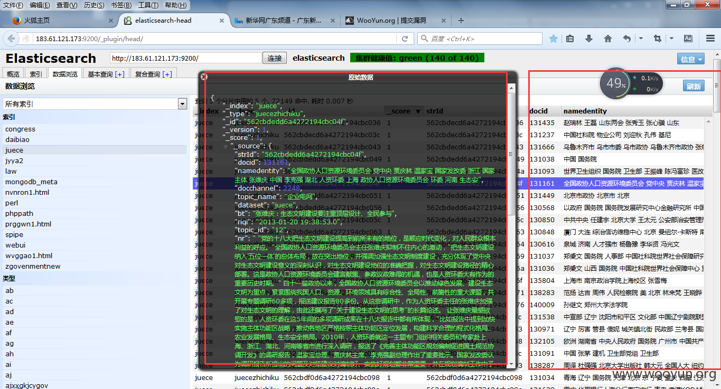Open the 信息 dropdown button
This screenshot has height=389, width=721.
click(691, 59)
